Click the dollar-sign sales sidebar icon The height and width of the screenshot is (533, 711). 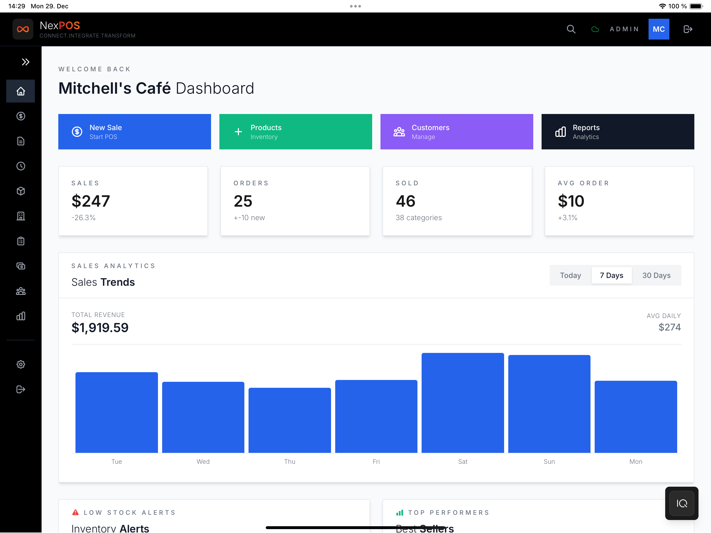tap(21, 116)
